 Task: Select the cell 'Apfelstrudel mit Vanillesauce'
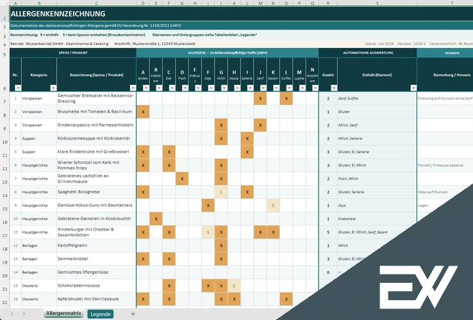(96, 300)
